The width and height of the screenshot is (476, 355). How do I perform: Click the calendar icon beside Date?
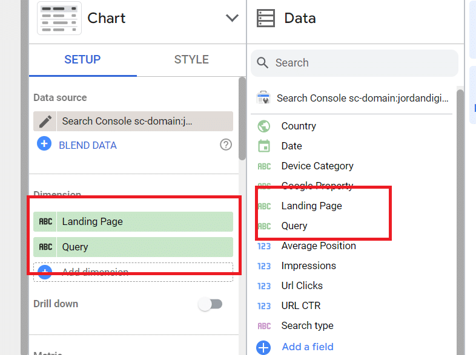(x=264, y=146)
